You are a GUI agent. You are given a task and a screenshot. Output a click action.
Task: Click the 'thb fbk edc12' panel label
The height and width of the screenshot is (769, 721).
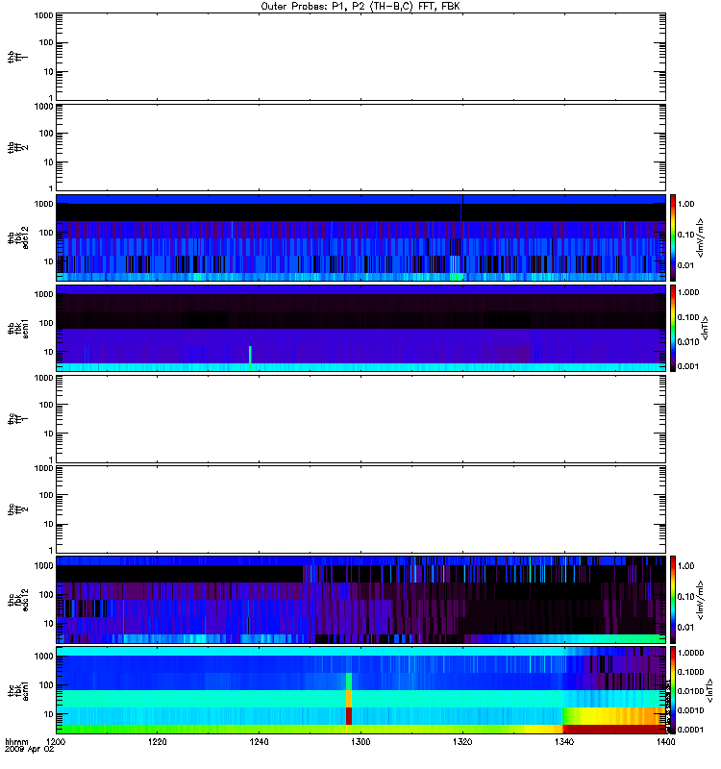pyautogui.click(x=18, y=237)
